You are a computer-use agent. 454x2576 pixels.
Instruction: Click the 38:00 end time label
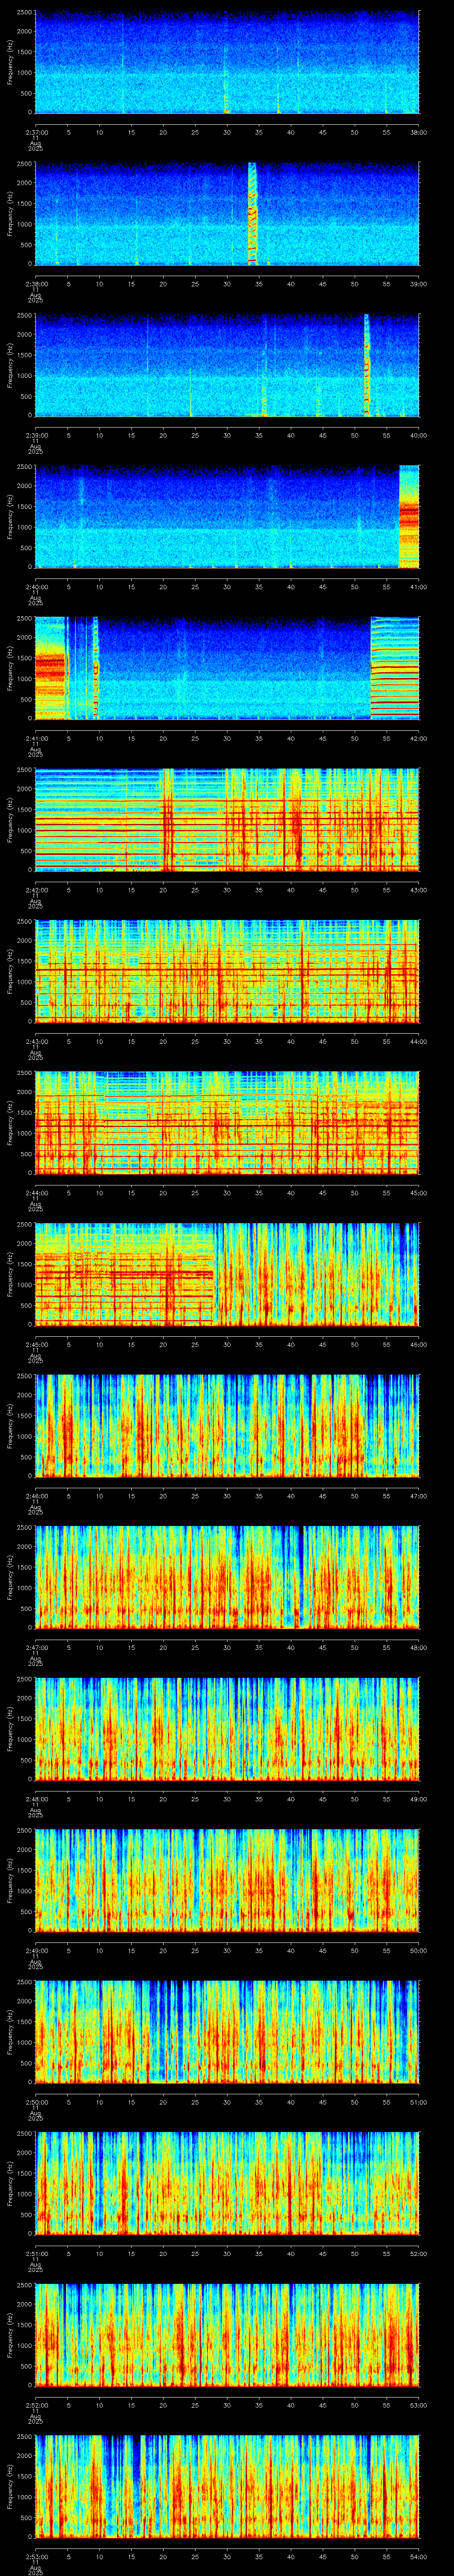419,132
